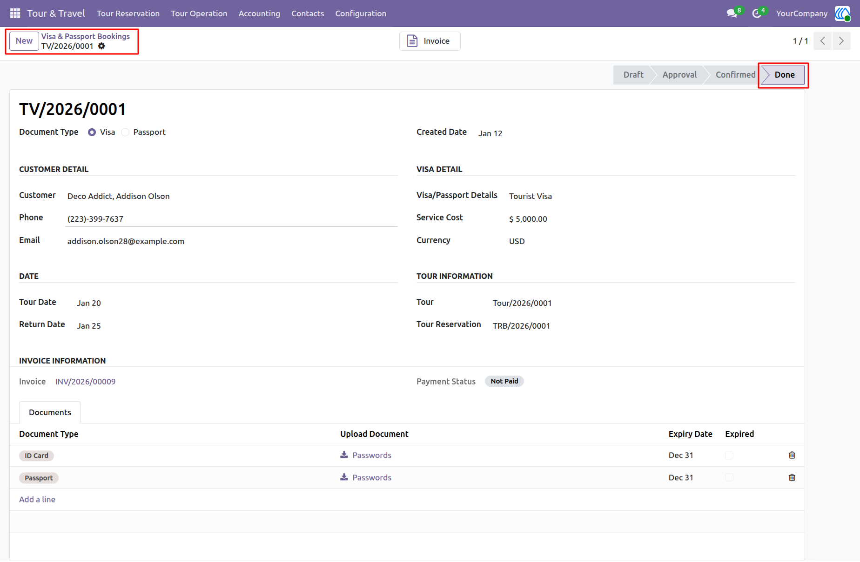Open the gear actions menu beside TV/2026/0001
Screen dimensions: 860x562
[x=101, y=46]
